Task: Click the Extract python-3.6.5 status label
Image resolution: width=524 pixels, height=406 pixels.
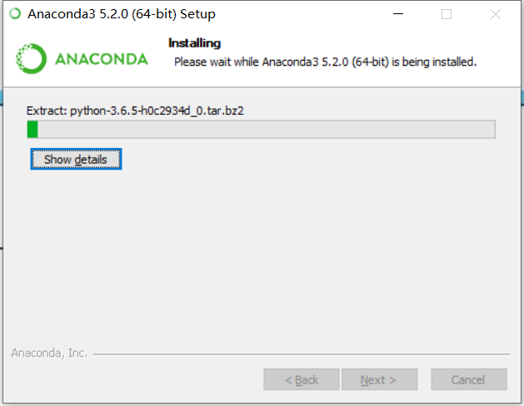Action: coord(135,111)
